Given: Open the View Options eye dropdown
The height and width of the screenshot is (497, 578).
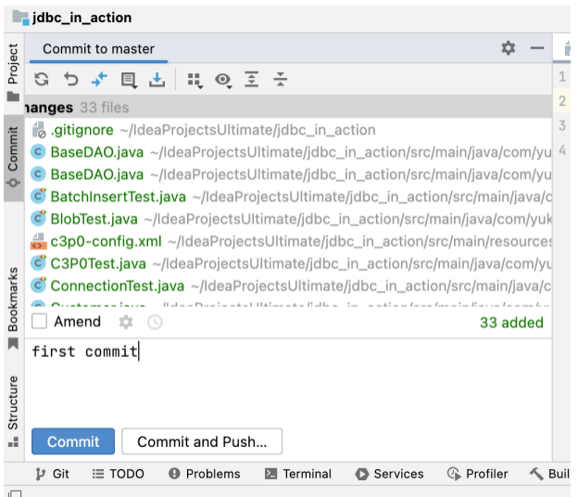Looking at the screenshot, I should pyautogui.click(x=223, y=80).
